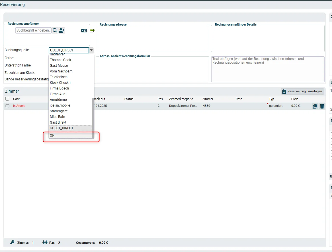Delete the room row with trash icon
The width and height of the screenshot is (332, 252).
tap(322, 106)
